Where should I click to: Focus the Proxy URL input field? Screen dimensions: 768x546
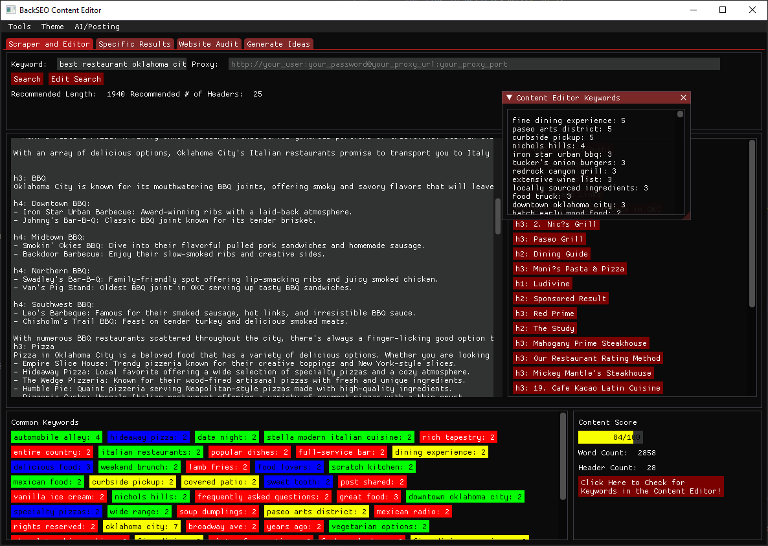click(x=473, y=64)
